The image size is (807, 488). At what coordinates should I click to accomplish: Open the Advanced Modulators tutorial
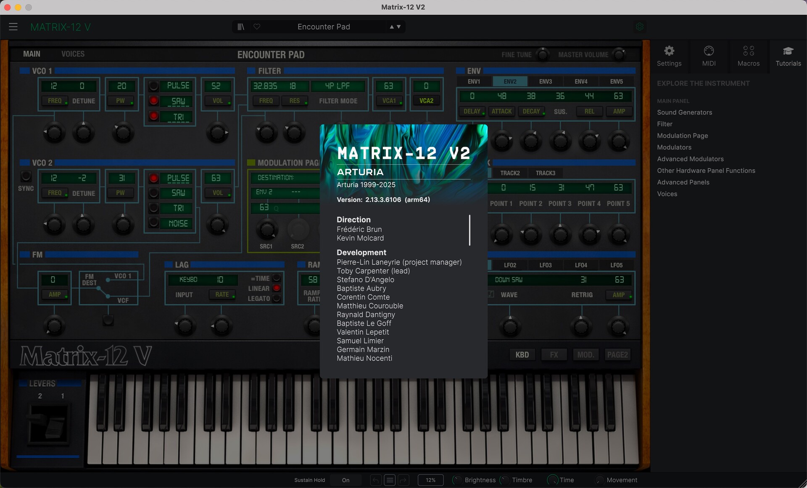pyautogui.click(x=690, y=159)
